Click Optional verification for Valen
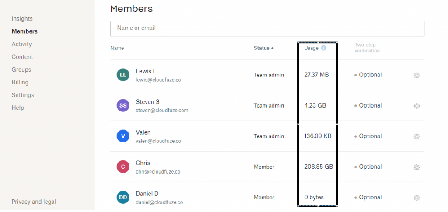 (x=368, y=136)
